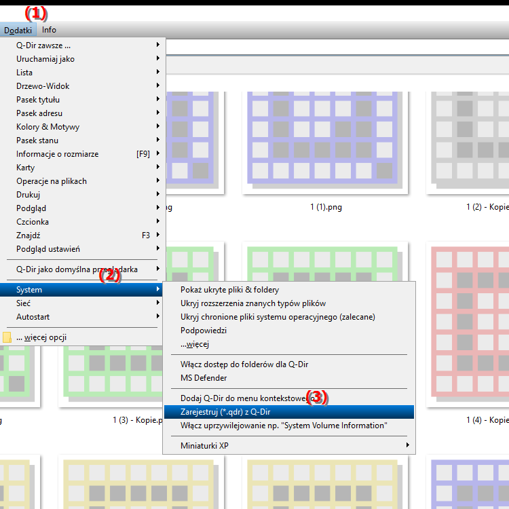Select Włącz uprzywilejowanie System Volume Information
This screenshot has width=509, height=509.
(x=289, y=426)
